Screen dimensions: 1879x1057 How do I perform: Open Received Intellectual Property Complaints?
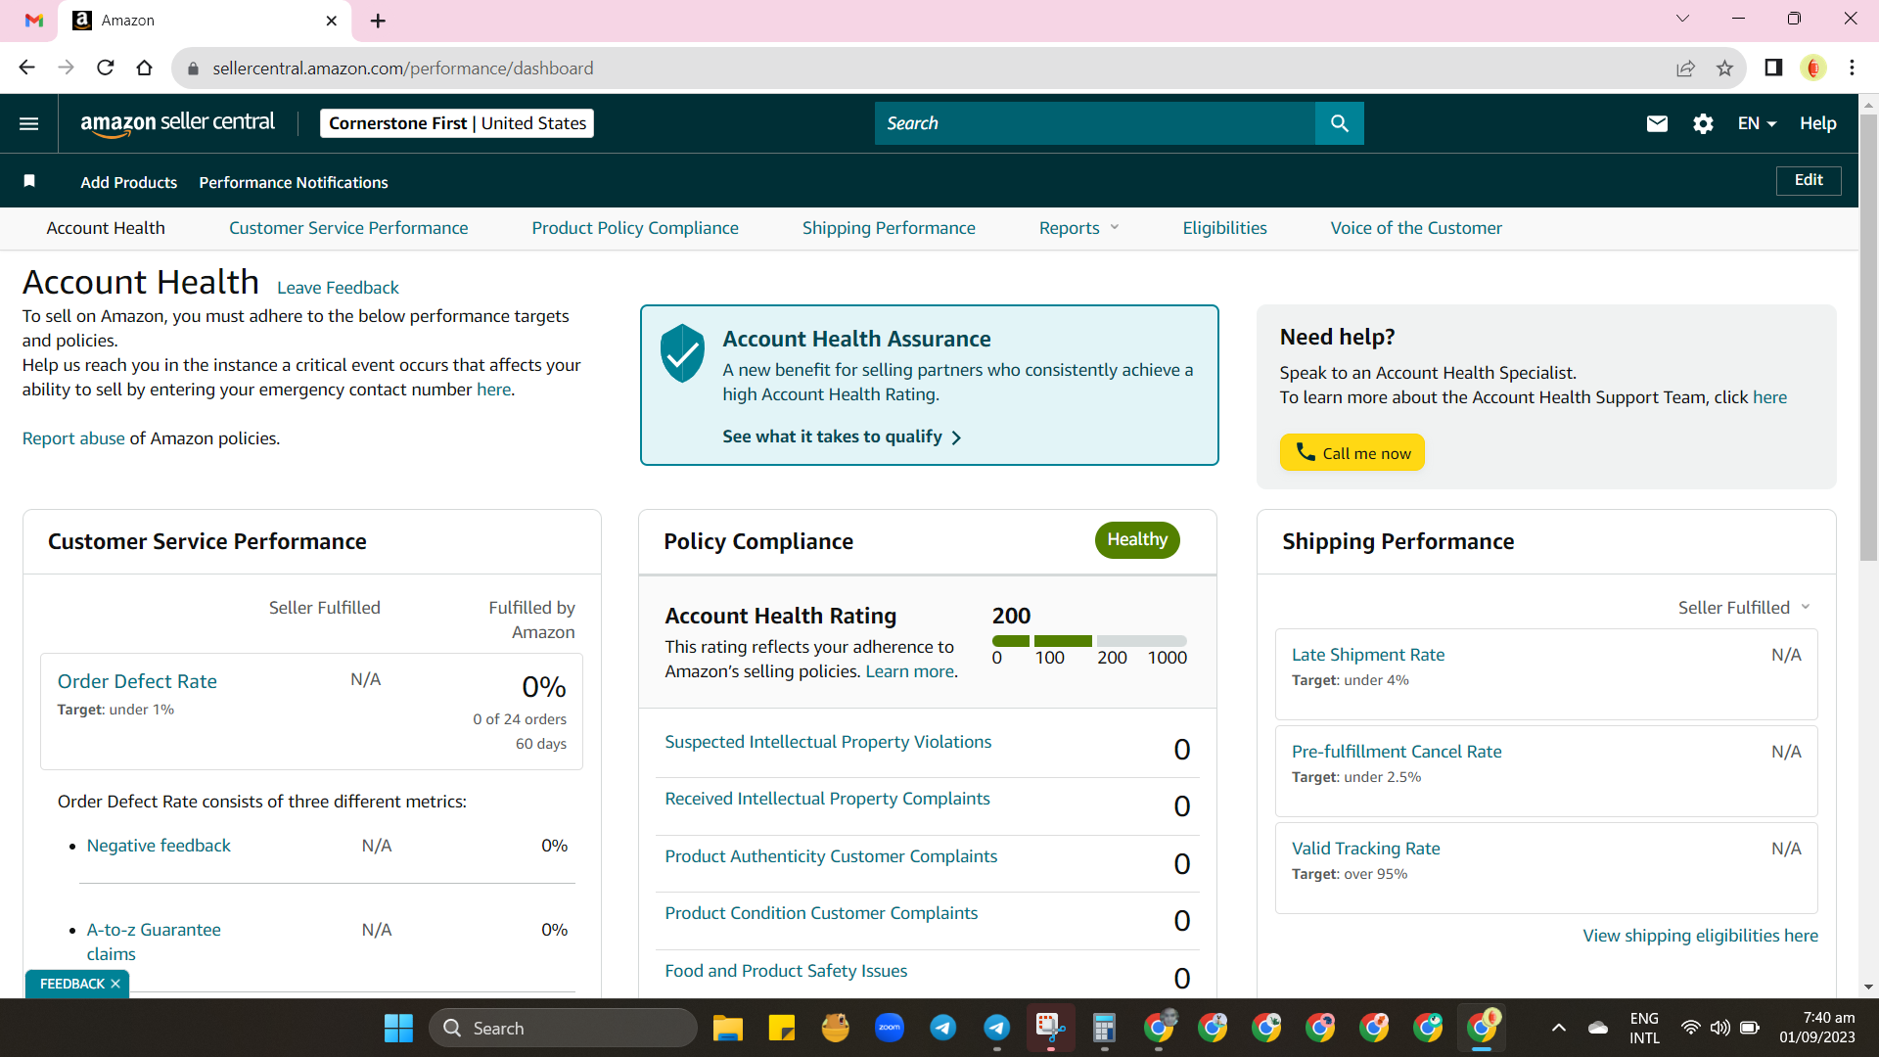827,799
